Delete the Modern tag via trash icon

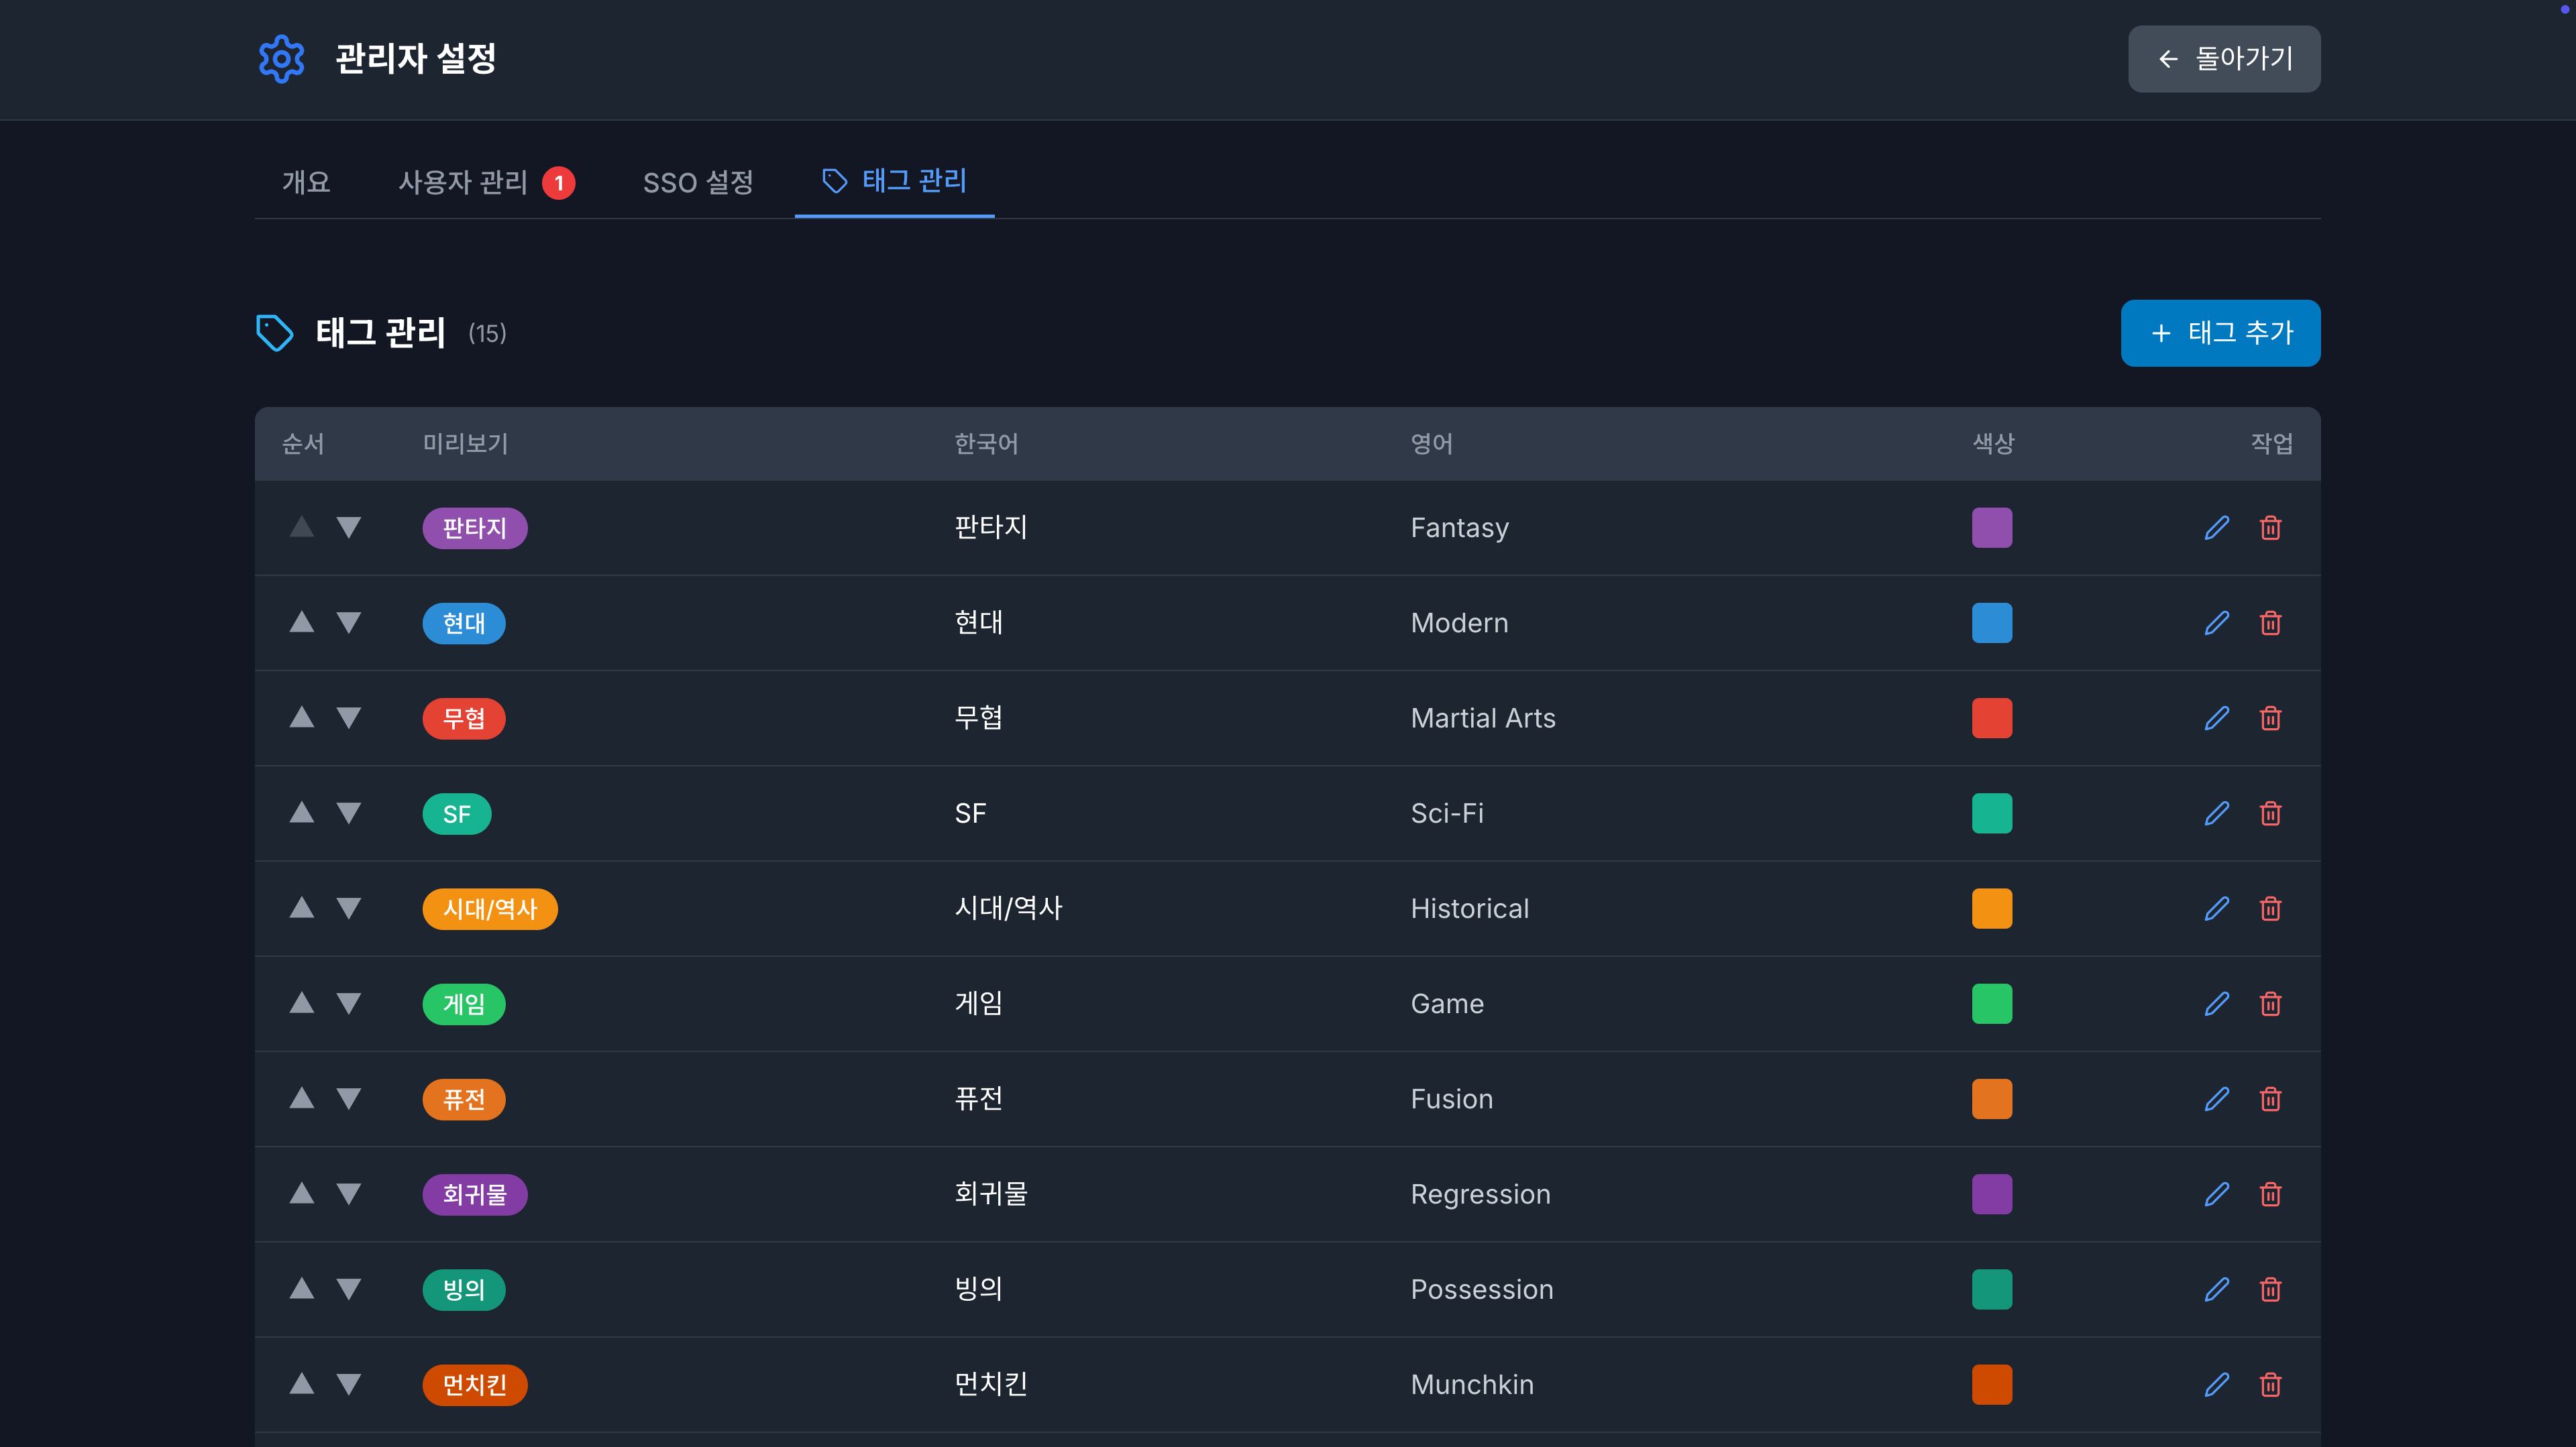tap(2270, 622)
